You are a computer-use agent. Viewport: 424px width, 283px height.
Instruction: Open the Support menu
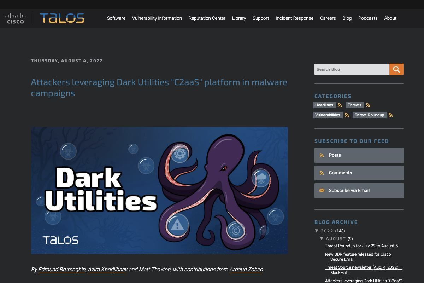pyautogui.click(x=261, y=18)
